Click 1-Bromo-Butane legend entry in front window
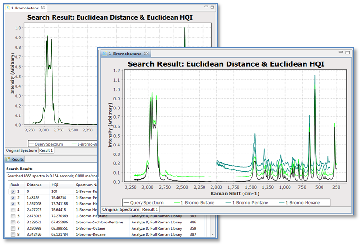 click(195, 203)
